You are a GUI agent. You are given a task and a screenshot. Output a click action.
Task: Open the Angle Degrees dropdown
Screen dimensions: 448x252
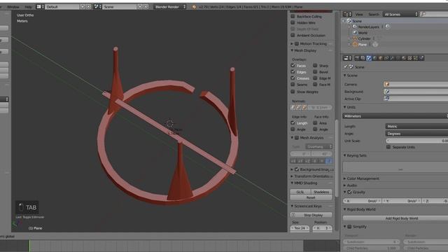[x=417, y=134]
